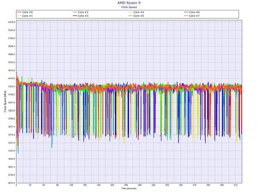Click the dark blue Core #3 line swatch
The image size is (258, 193).
(75, 16)
